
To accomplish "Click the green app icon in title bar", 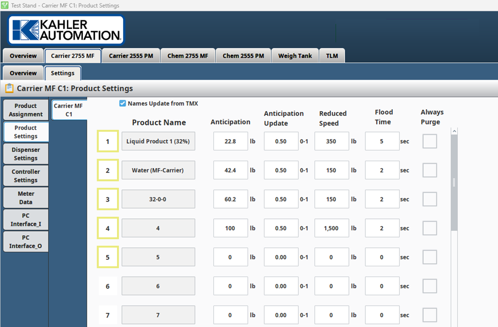I will pyautogui.click(x=5, y=5).
